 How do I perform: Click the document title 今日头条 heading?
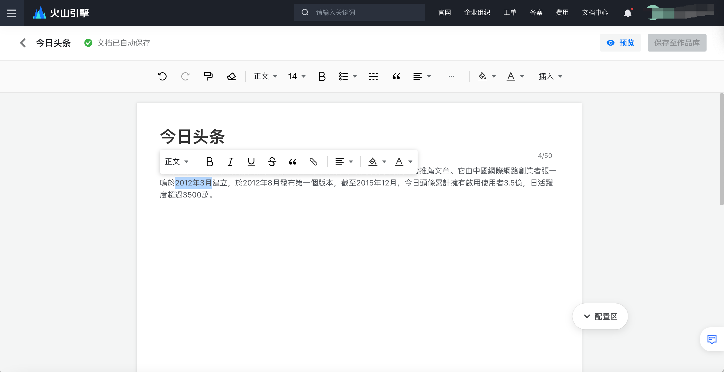(192, 137)
